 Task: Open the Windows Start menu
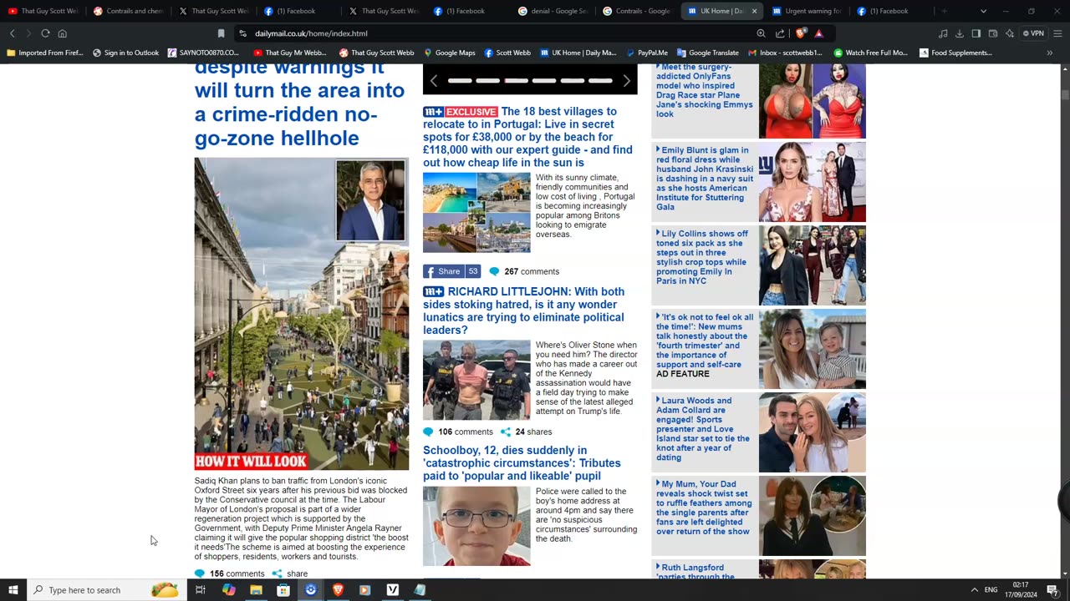pyautogui.click(x=13, y=590)
